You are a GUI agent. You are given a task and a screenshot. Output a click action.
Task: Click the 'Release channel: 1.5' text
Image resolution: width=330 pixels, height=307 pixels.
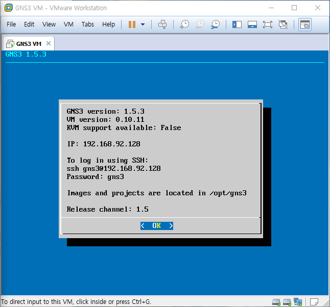coord(108,209)
